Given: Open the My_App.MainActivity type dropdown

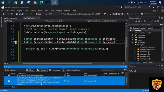Looking at the screenshot, I should pos(66,21).
